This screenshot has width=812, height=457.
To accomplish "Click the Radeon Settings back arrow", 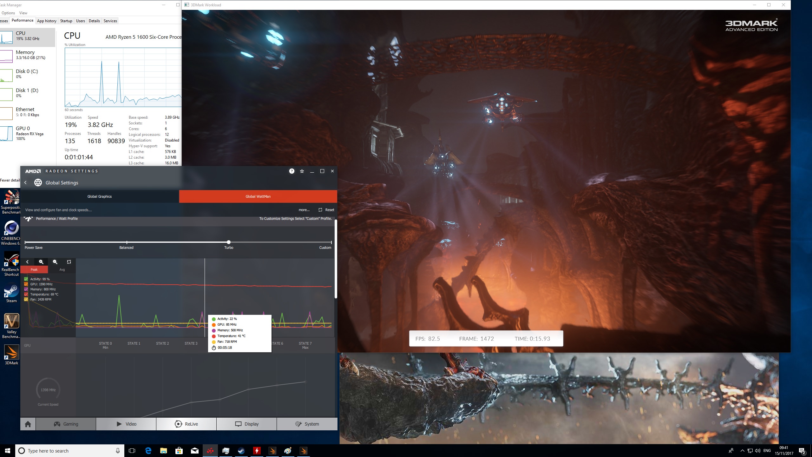I will [x=26, y=182].
